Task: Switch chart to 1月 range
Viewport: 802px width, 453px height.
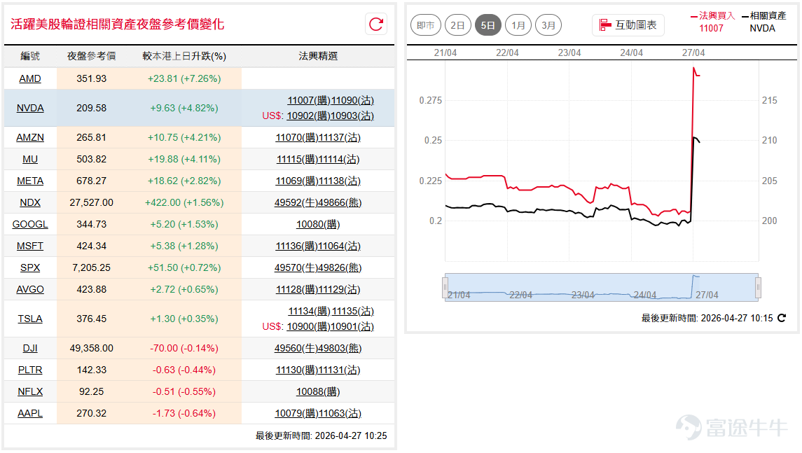Action: pos(518,25)
